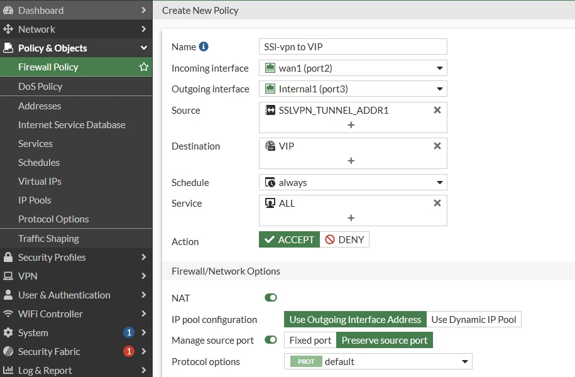
Task: Add another Destination entry with plus
Action: coord(351,161)
